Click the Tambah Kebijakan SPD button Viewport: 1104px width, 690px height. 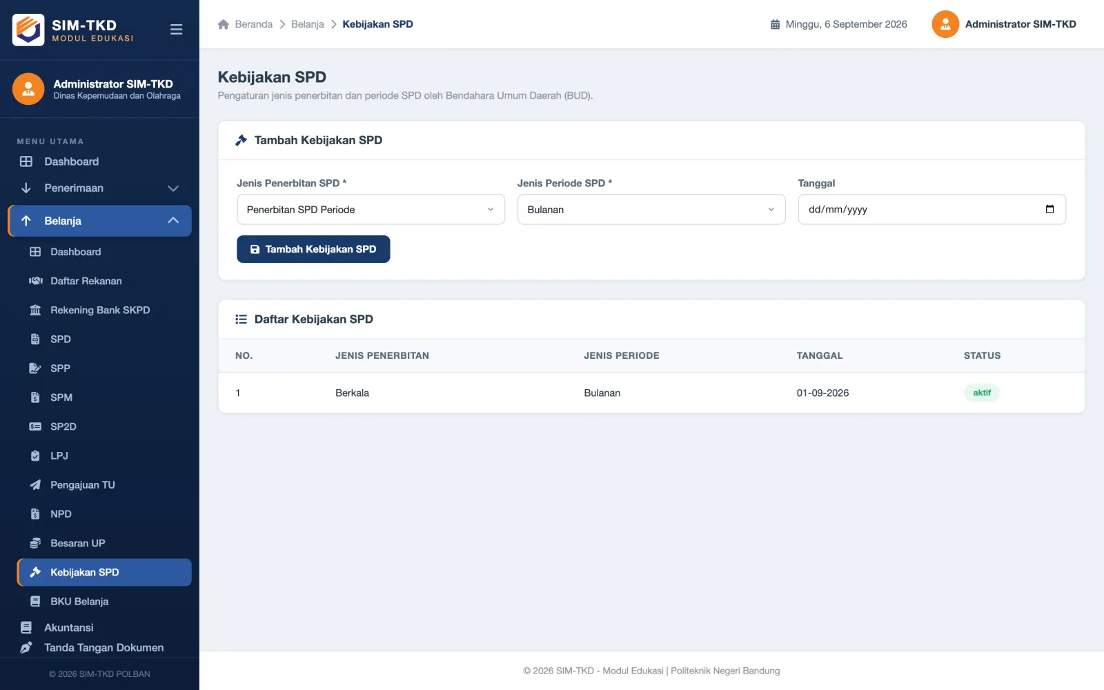click(313, 249)
